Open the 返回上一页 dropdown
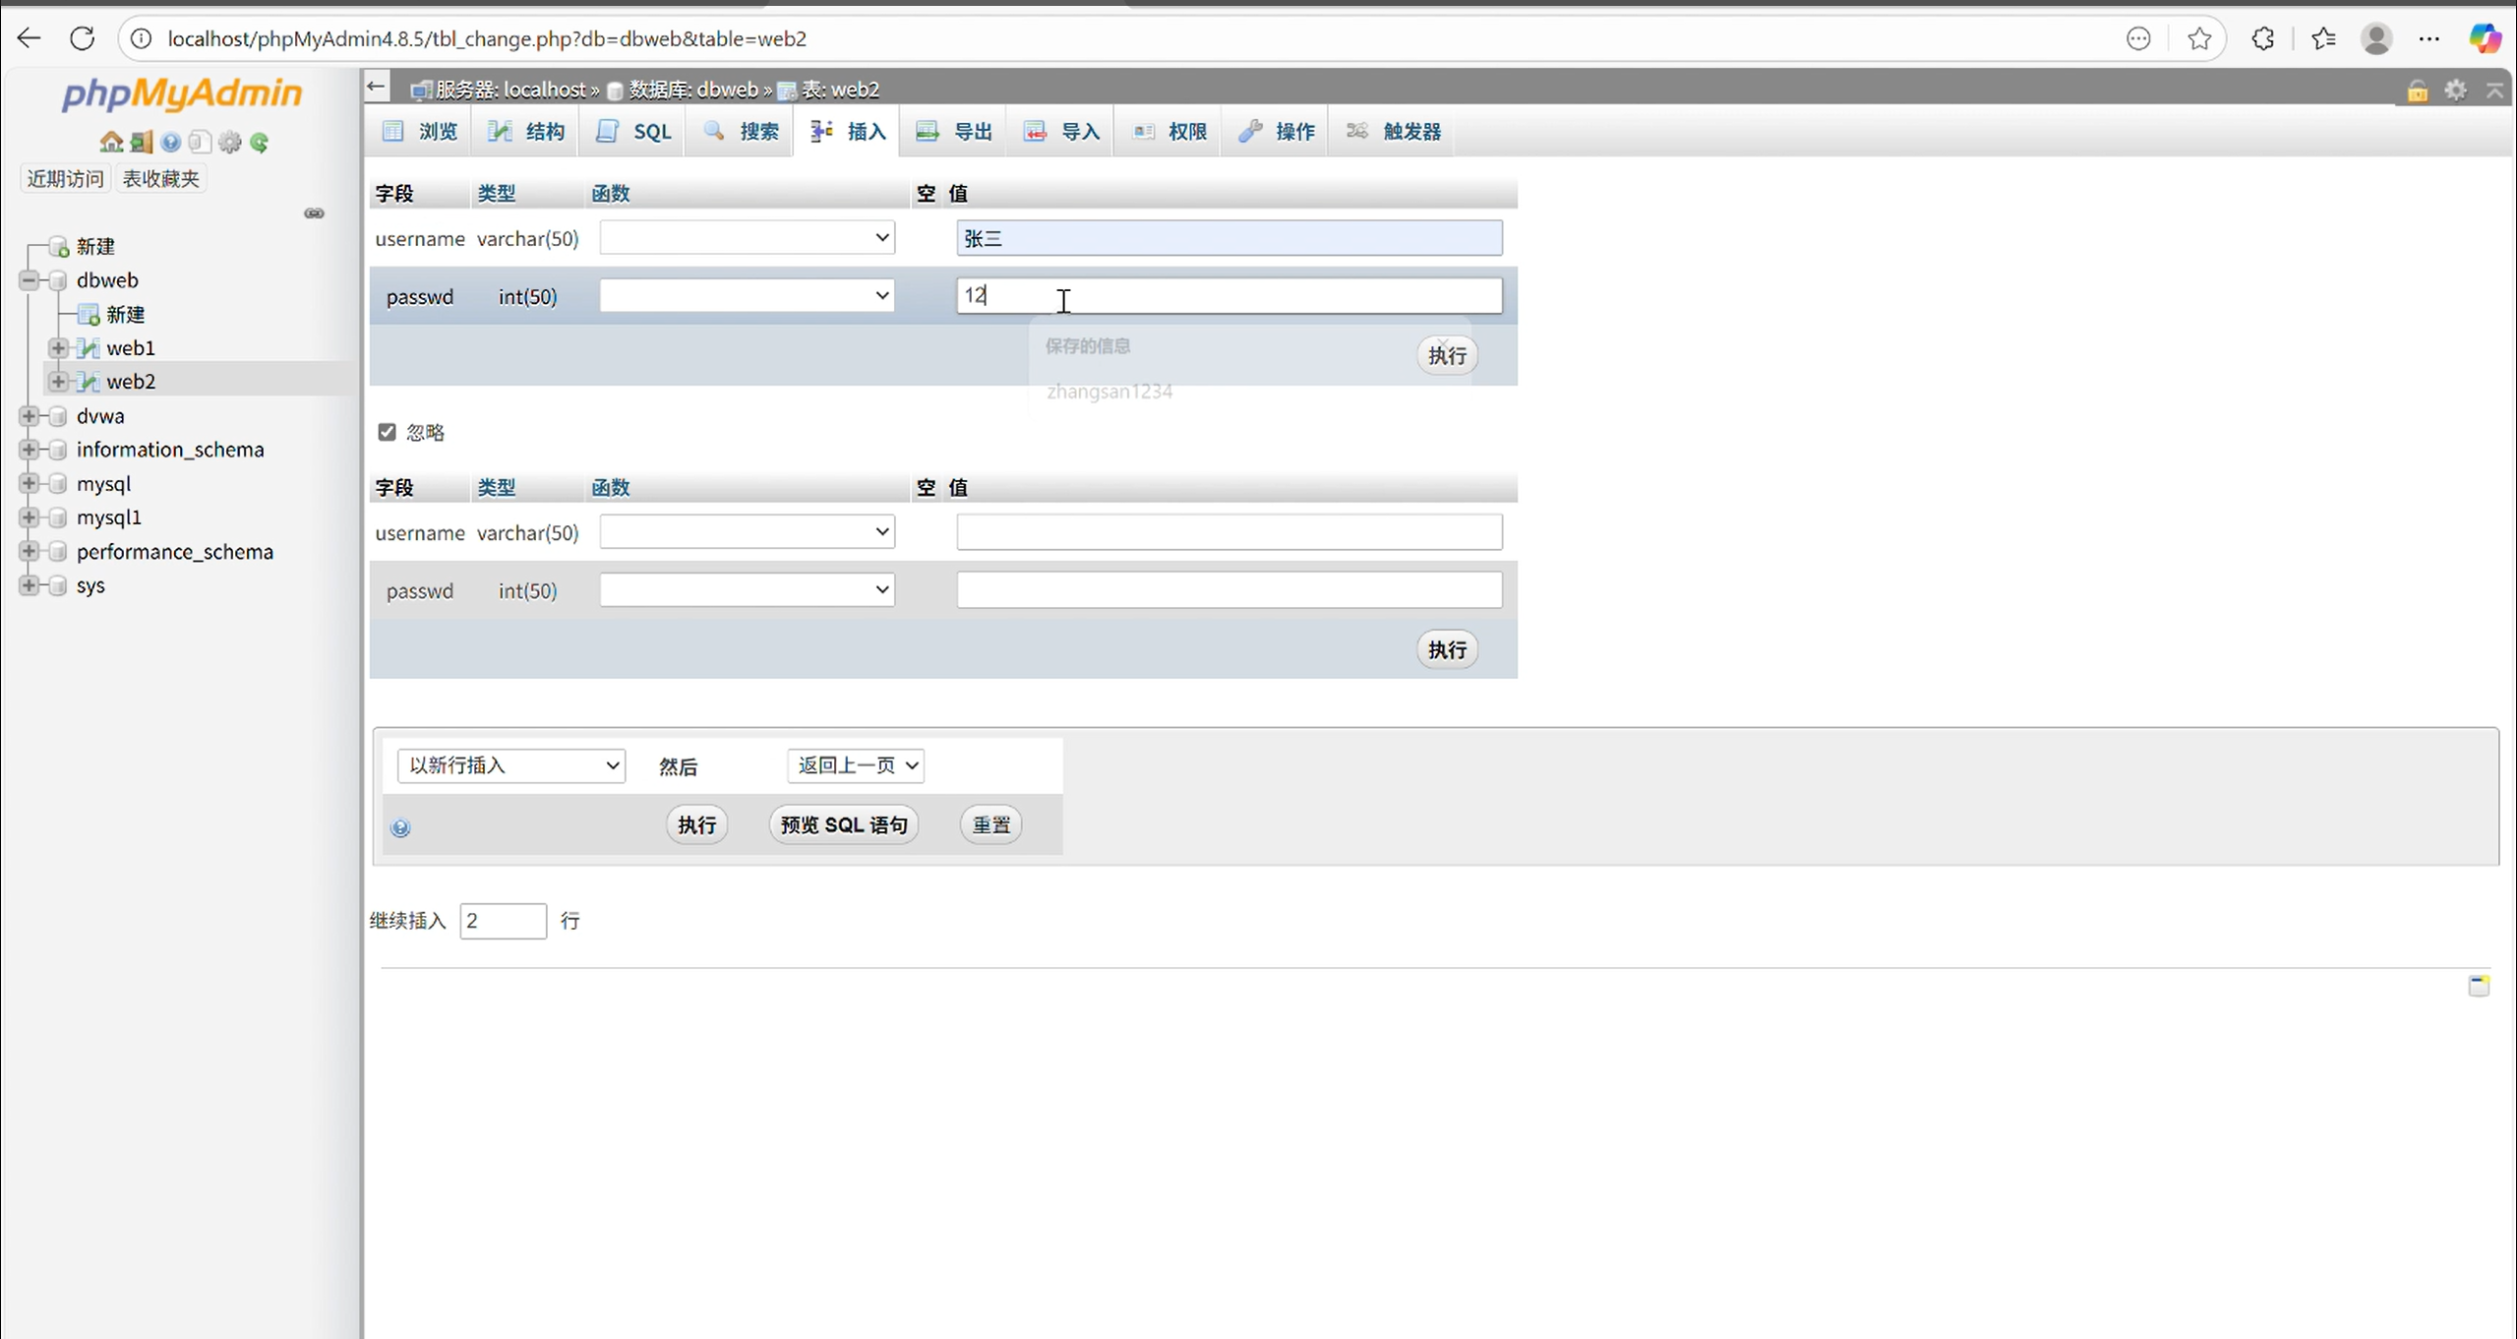 point(855,765)
